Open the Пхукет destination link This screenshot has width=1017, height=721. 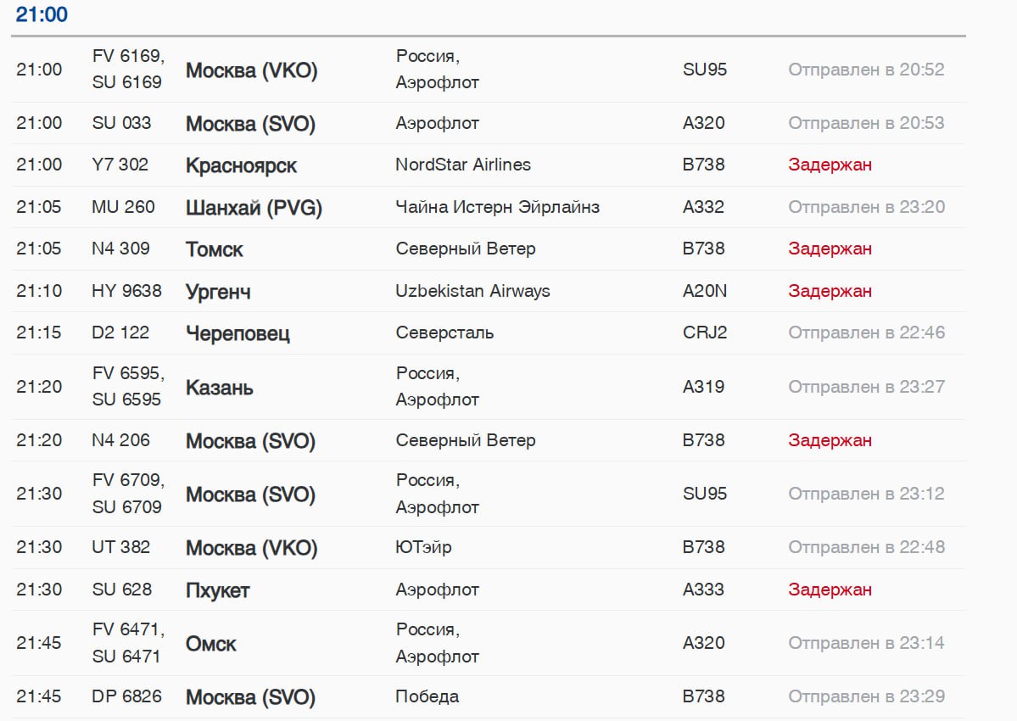[217, 590]
